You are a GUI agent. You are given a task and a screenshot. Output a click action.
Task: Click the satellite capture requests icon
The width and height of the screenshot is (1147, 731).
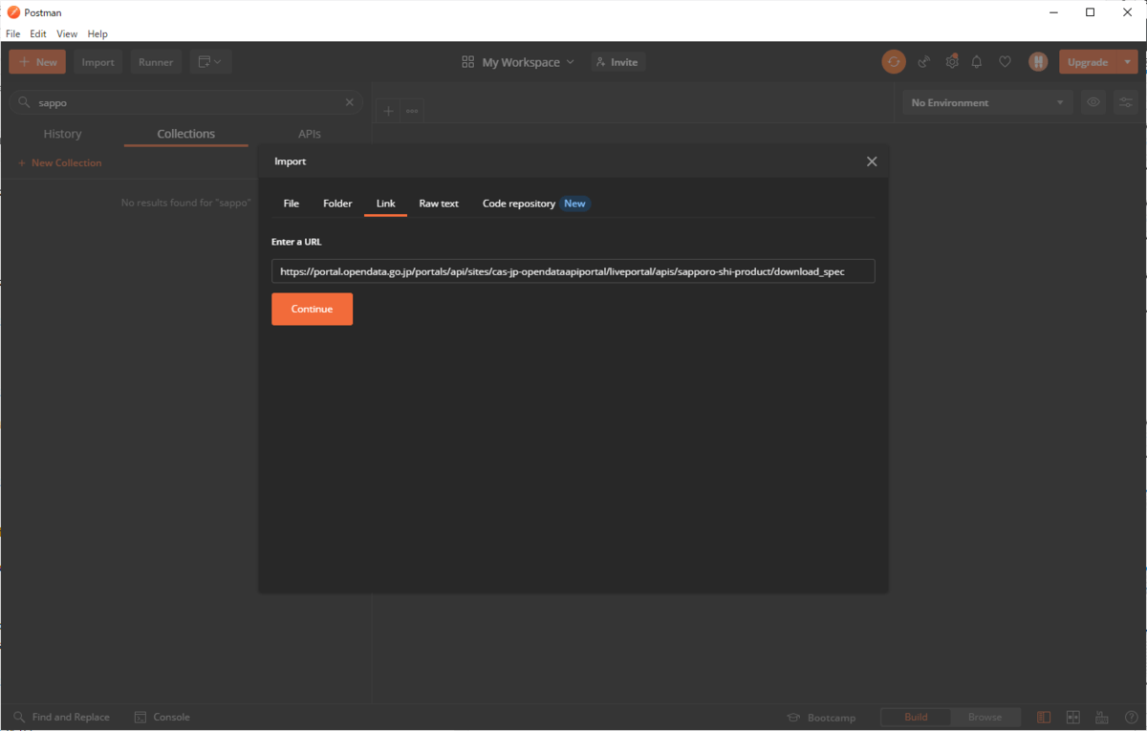point(924,62)
